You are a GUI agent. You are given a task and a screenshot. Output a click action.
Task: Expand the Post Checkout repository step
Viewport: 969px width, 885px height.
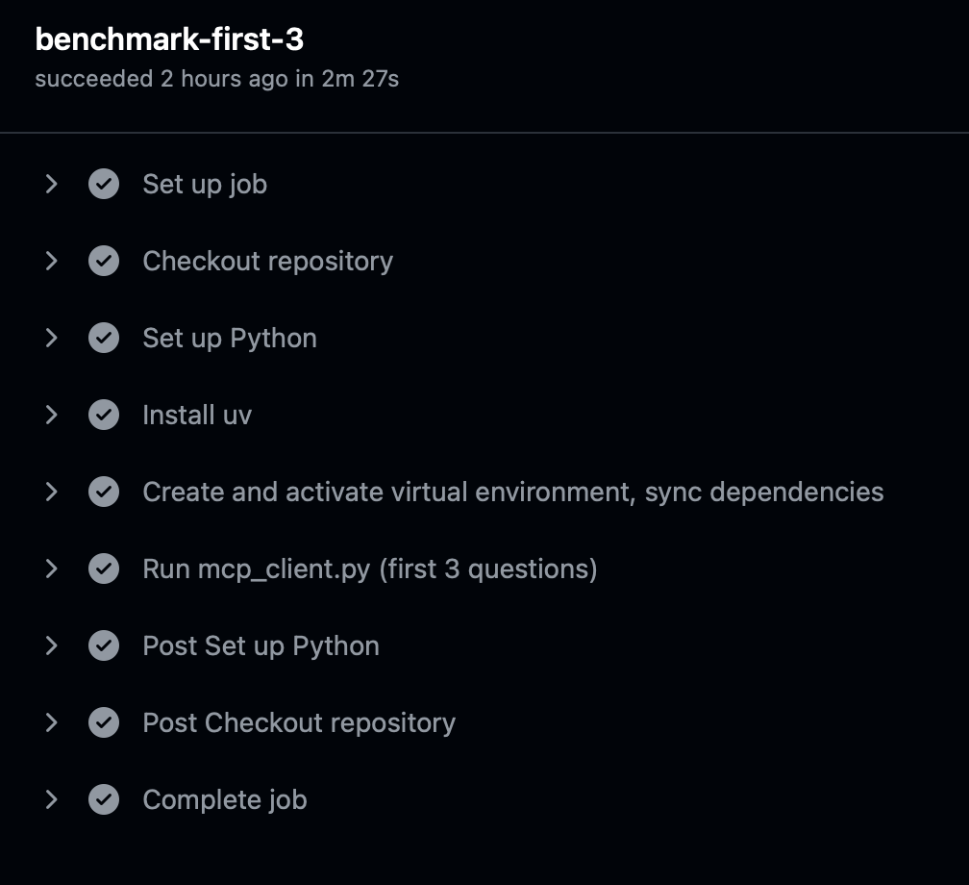click(x=51, y=722)
